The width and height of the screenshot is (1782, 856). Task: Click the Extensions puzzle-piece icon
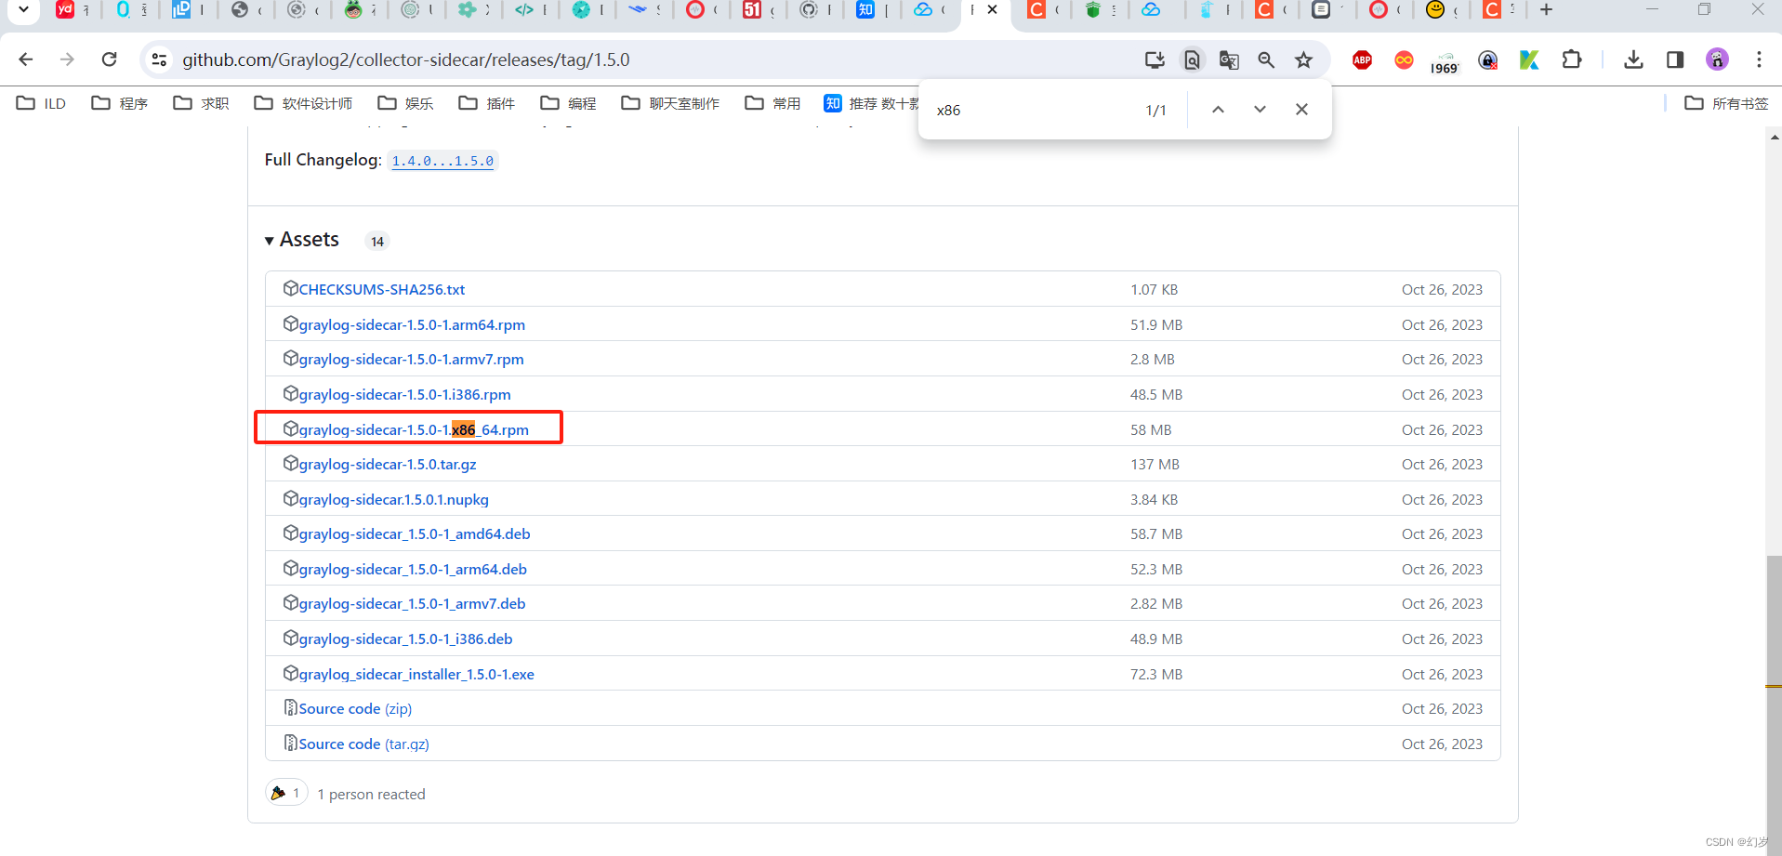point(1573,59)
